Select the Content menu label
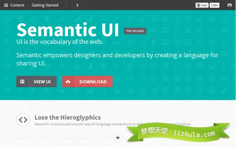This screenshot has height=147, width=236. pos(17,5)
